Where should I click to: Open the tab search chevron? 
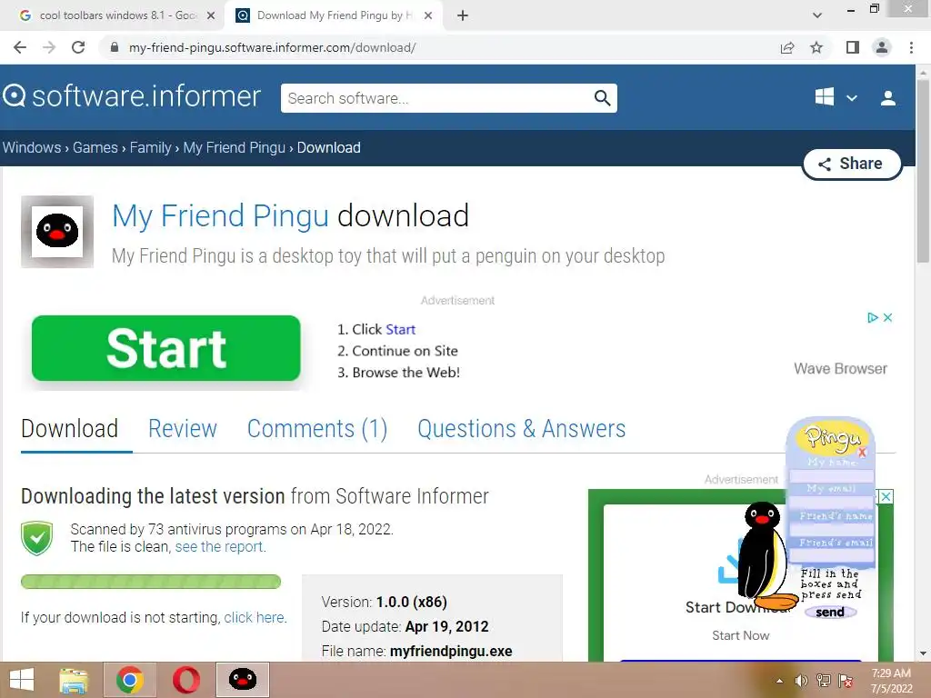click(817, 15)
